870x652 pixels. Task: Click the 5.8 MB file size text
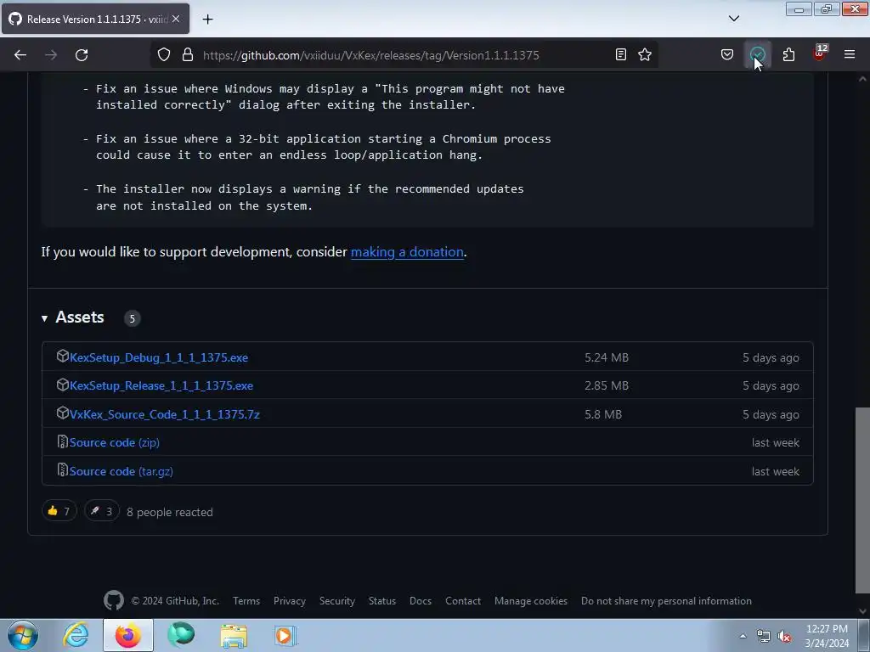click(x=603, y=414)
